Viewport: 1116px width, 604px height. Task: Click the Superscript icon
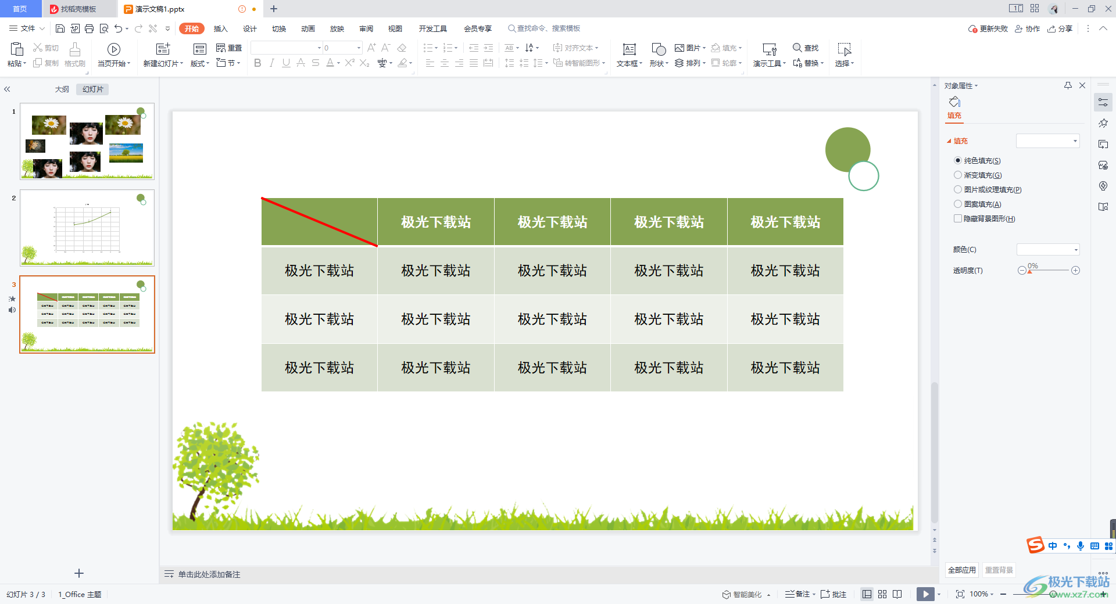pyautogui.click(x=349, y=63)
